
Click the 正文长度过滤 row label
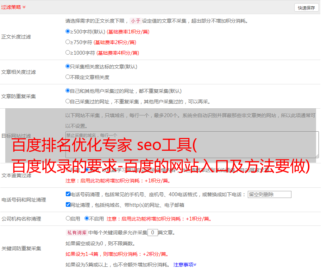pos(16,37)
